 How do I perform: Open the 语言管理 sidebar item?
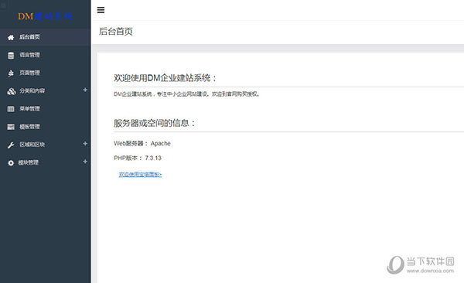46,55
